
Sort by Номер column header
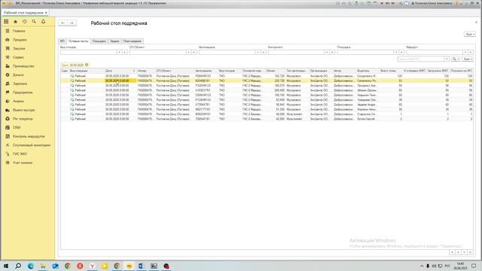145,71
